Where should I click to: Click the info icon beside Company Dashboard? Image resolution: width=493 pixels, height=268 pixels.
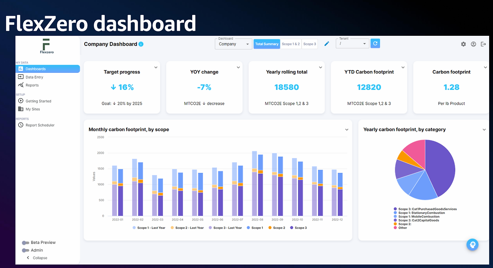141,44
